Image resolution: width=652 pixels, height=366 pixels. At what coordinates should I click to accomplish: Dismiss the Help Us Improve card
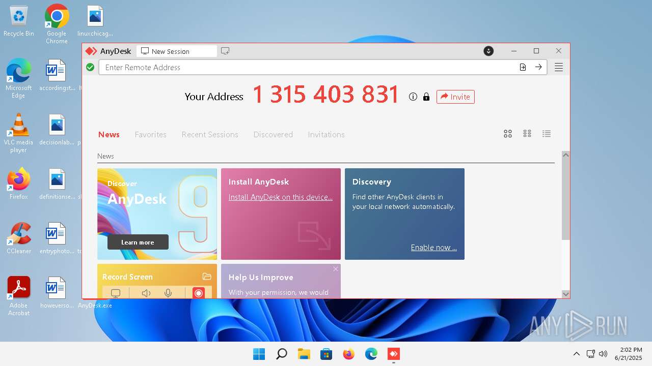click(336, 269)
